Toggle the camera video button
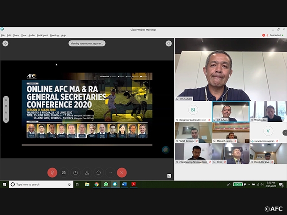 pyautogui.click(x=64, y=172)
